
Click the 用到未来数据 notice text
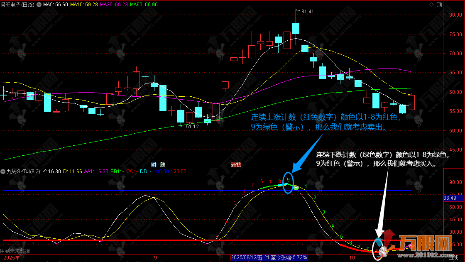(x=15, y=251)
